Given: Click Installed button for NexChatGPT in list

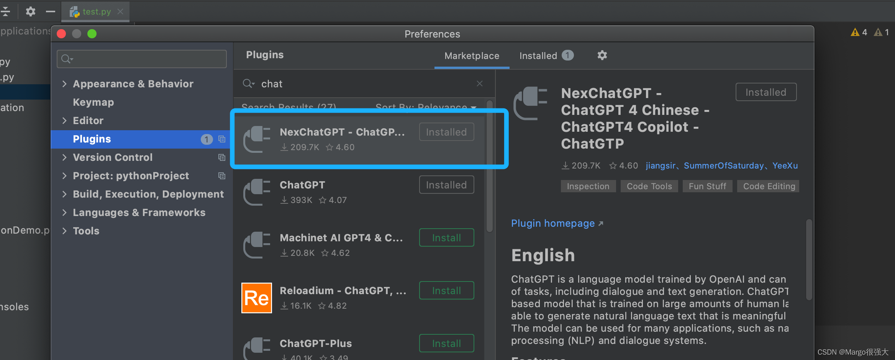Looking at the screenshot, I should coord(446,132).
